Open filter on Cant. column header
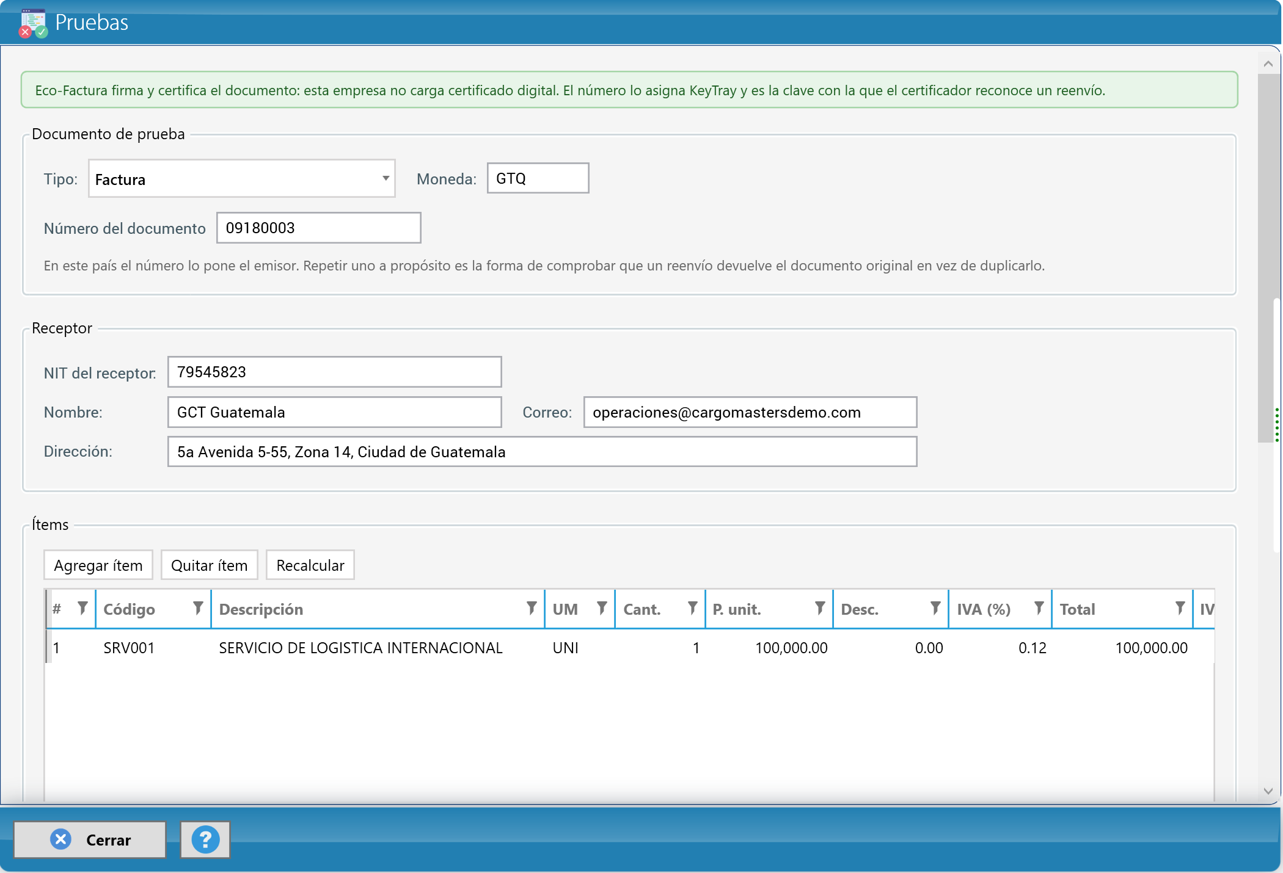Image resolution: width=1283 pixels, height=873 pixels. (x=692, y=608)
